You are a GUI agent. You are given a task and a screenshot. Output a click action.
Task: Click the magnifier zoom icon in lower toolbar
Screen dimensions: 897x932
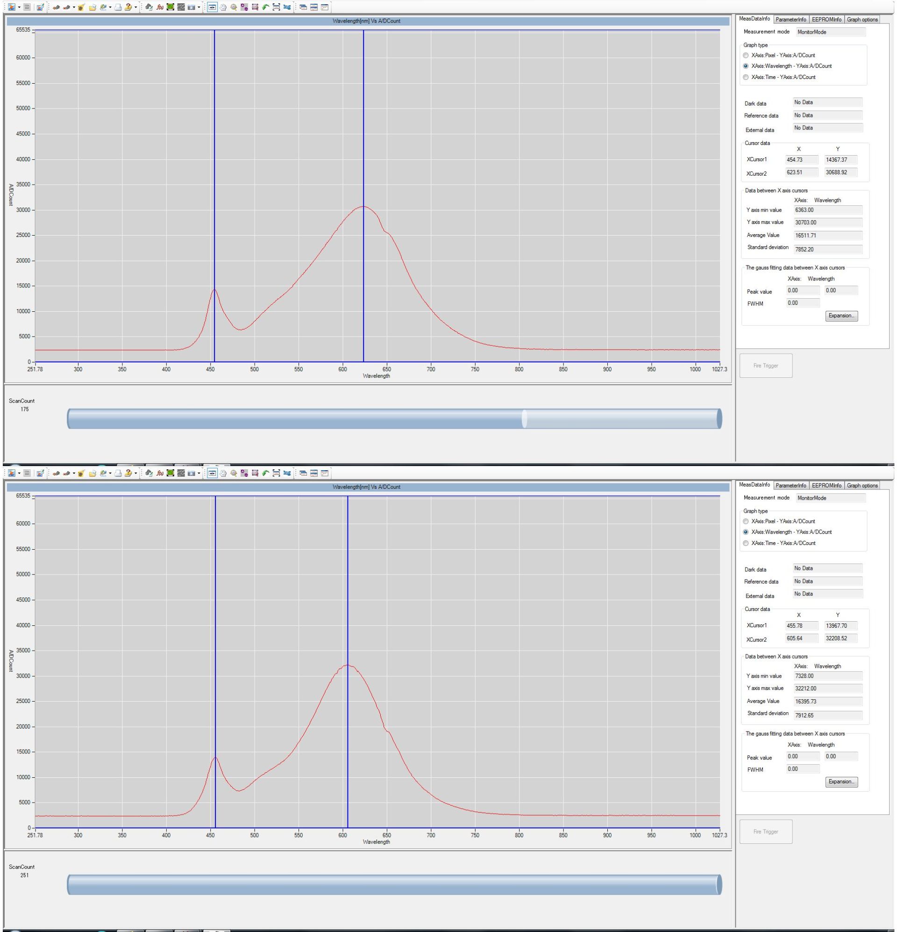coord(234,473)
